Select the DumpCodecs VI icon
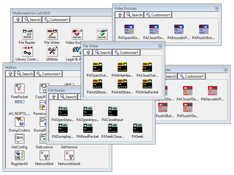The image size is (234, 175). tap(20, 122)
